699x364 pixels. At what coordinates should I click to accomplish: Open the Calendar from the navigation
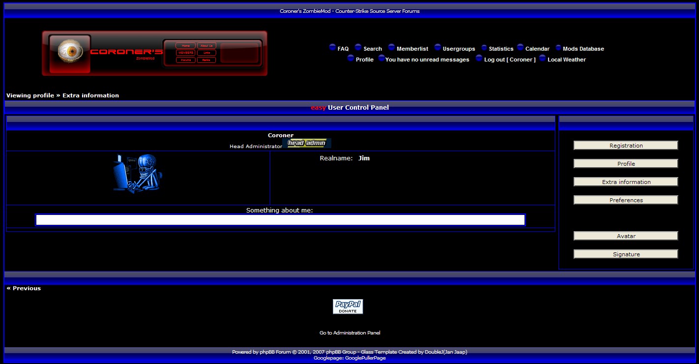(x=537, y=49)
